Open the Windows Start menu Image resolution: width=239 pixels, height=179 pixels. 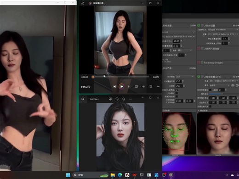tap(68, 175)
